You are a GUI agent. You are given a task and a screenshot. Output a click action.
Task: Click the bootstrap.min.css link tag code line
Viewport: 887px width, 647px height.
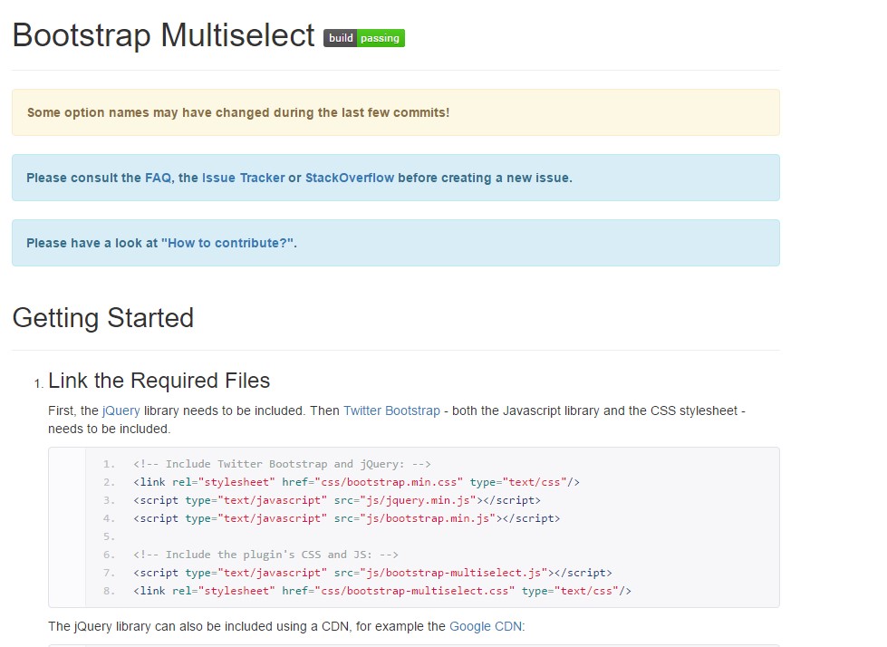pyautogui.click(x=356, y=482)
